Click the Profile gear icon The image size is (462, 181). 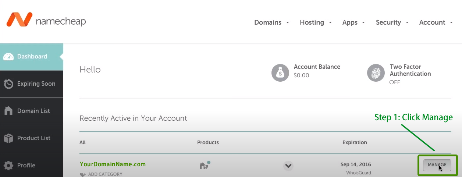pos(8,166)
